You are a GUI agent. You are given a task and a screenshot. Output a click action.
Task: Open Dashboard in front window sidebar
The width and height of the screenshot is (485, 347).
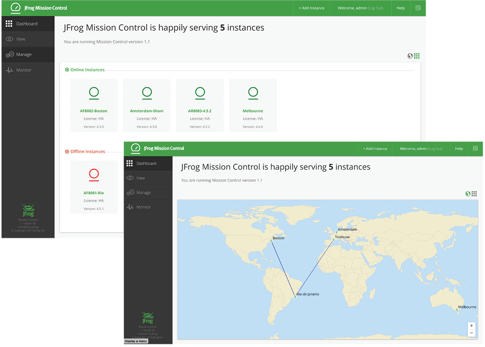[x=148, y=163]
